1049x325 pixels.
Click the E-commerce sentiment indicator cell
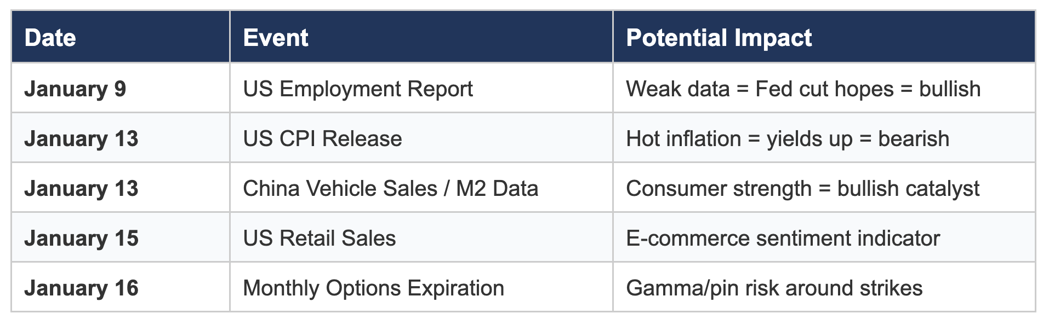[x=824, y=237]
